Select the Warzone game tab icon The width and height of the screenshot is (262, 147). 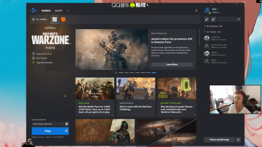(54, 19)
